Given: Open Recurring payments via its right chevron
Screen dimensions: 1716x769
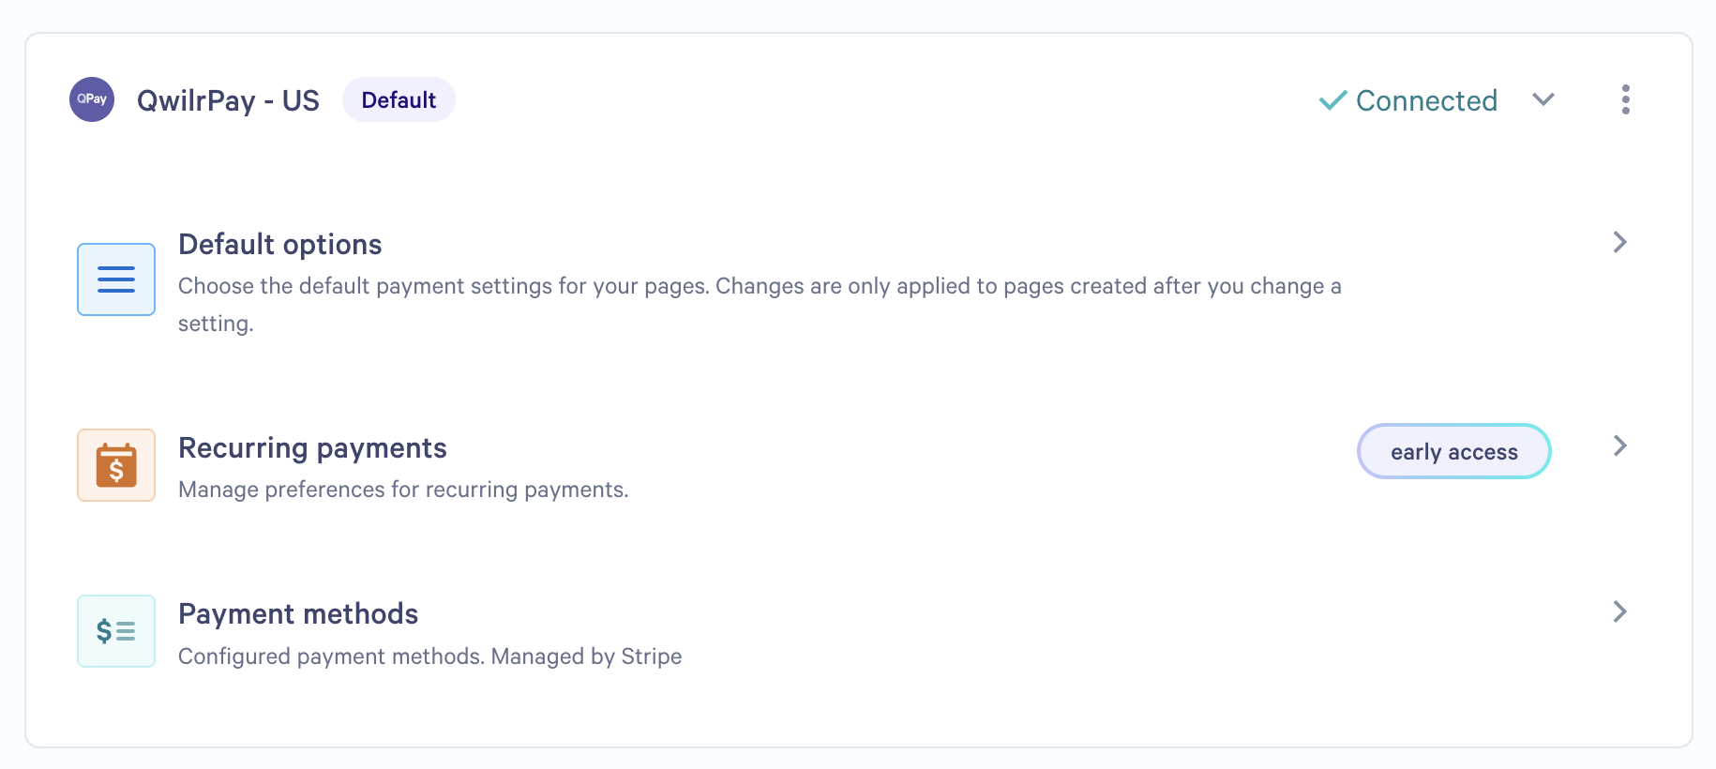Looking at the screenshot, I should coord(1619,445).
